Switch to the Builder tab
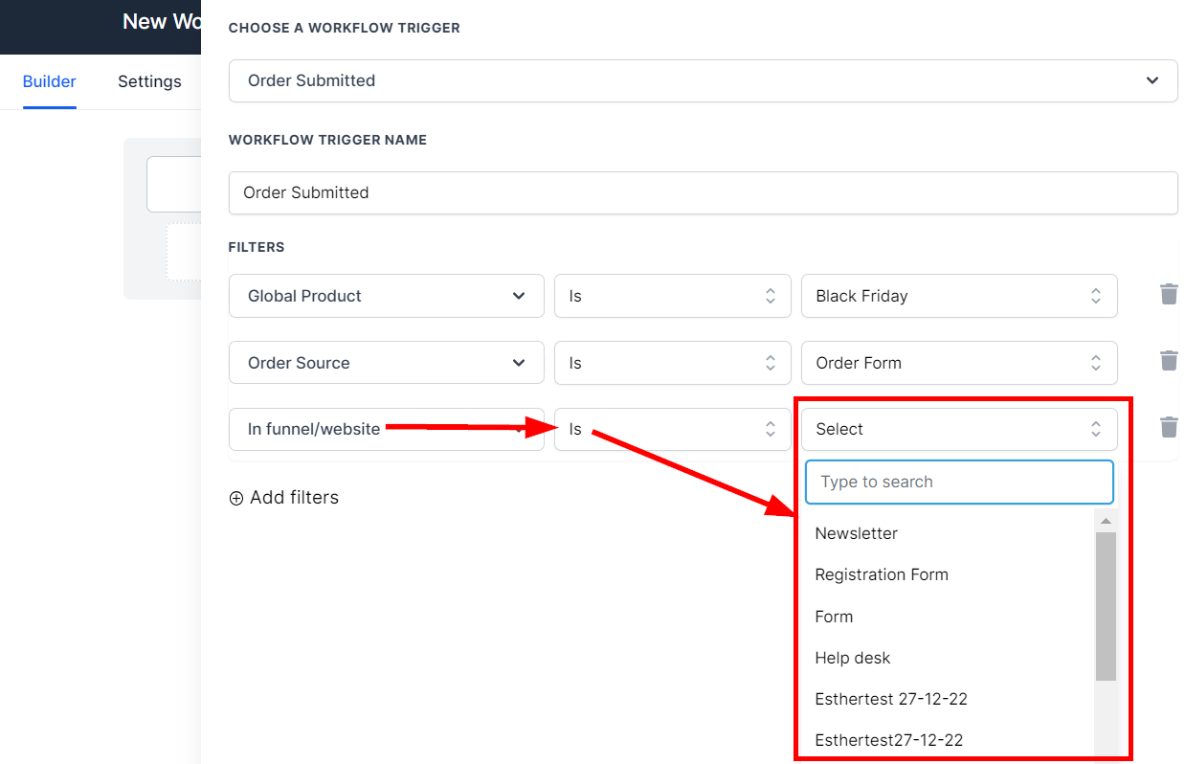Screen dimensions: 1185x764 50,81
